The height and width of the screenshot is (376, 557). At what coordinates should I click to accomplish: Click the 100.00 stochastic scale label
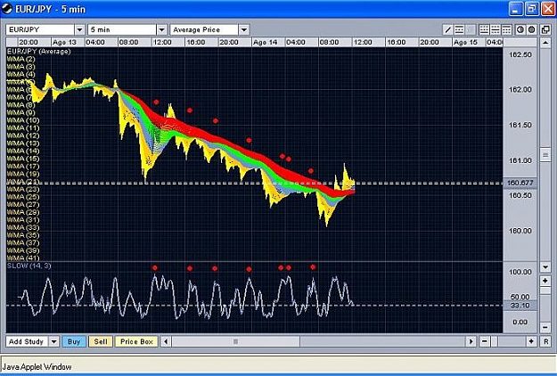click(x=520, y=272)
